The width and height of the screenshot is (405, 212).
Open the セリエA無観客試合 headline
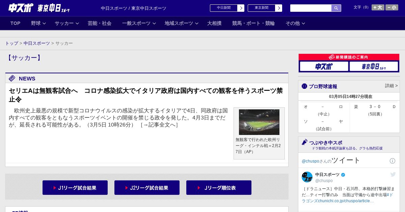tap(146, 95)
